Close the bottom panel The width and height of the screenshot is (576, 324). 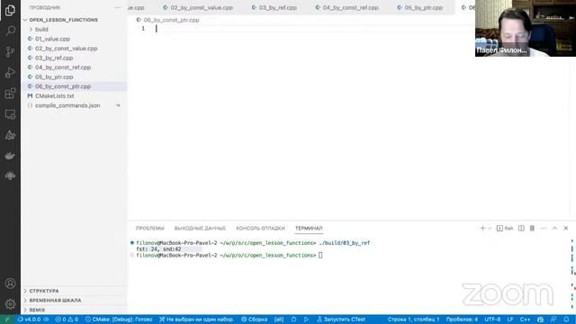[566, 228]
